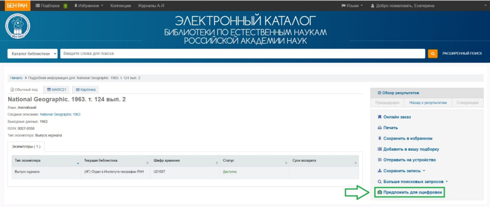
Task: Expand the Избранное dropdown menu
Action: [x=89, y=6]
